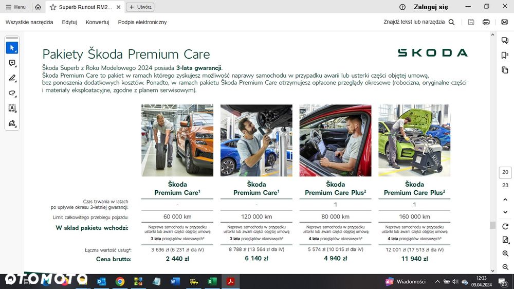The image size is (514, 289).
Task: Click the tire-change mechanic photo
Action: click(177, 140)
